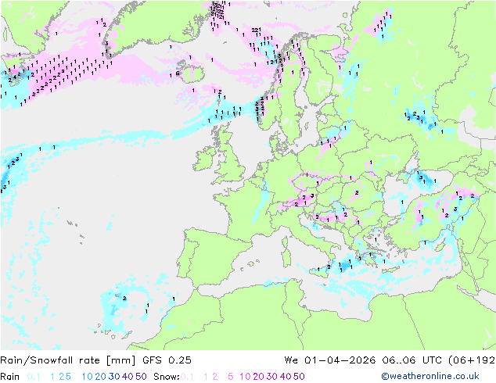Viewport: 496px width, 383px height.
Task: Select the snow legend value 50
Action: click(x=299, y=377)
